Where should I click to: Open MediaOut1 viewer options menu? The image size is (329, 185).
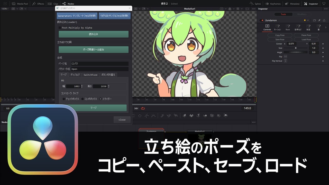[x=253, y=9]
